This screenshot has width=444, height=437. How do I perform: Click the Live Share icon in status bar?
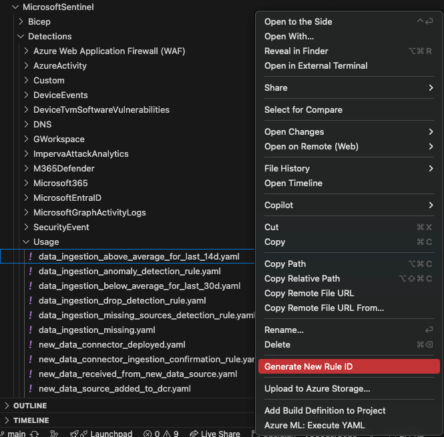[x=194, y=434]
